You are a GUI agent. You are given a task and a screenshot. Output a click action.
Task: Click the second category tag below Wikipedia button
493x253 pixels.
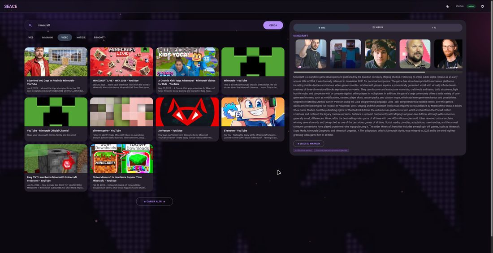(x=331, y=150)
